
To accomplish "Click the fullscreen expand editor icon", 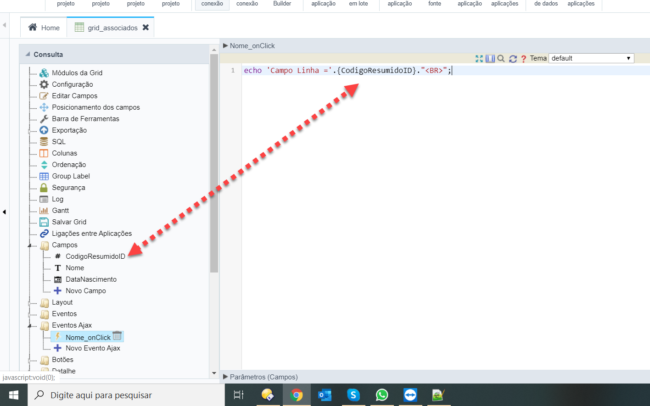I will click(479, 59).
